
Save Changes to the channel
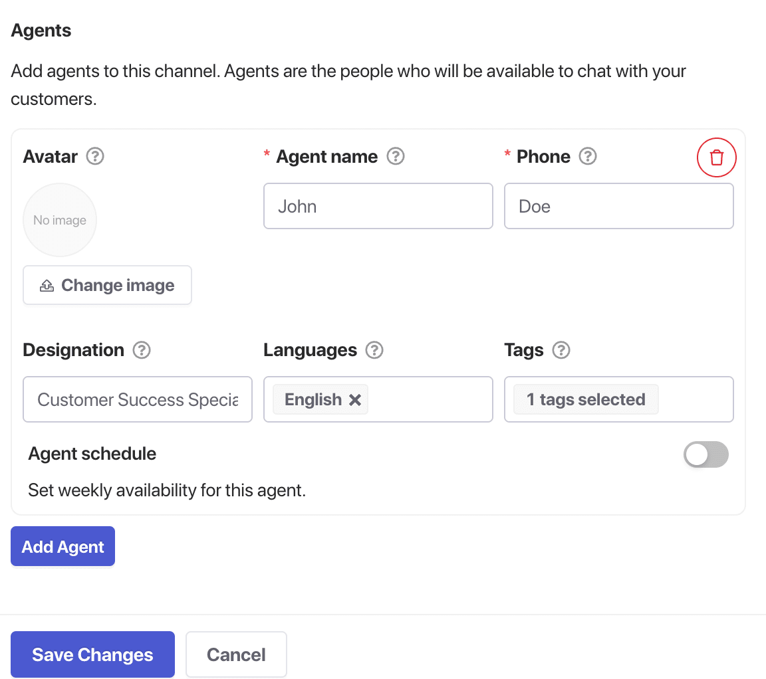(92, 654)
